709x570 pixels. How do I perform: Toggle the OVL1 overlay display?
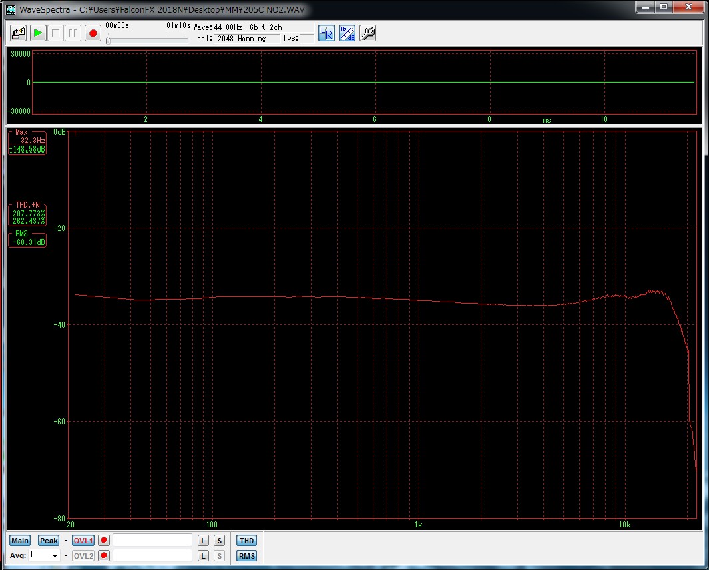(83, 541)
